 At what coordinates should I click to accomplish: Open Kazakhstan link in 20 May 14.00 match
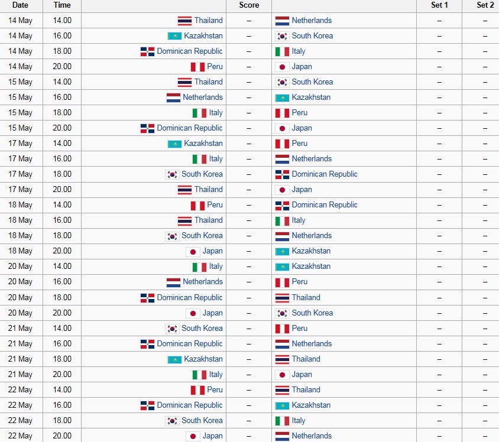pos(311,266)
